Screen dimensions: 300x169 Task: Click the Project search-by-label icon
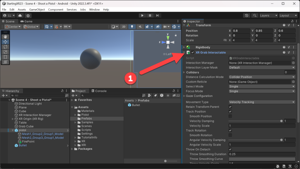click(156, 95)
